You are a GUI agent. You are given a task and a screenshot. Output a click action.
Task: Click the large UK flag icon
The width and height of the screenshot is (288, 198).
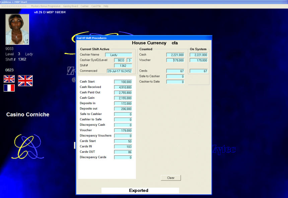(25, 81)
